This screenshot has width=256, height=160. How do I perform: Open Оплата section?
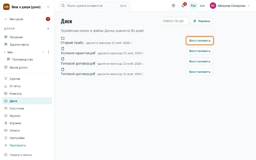coord(27,131)
